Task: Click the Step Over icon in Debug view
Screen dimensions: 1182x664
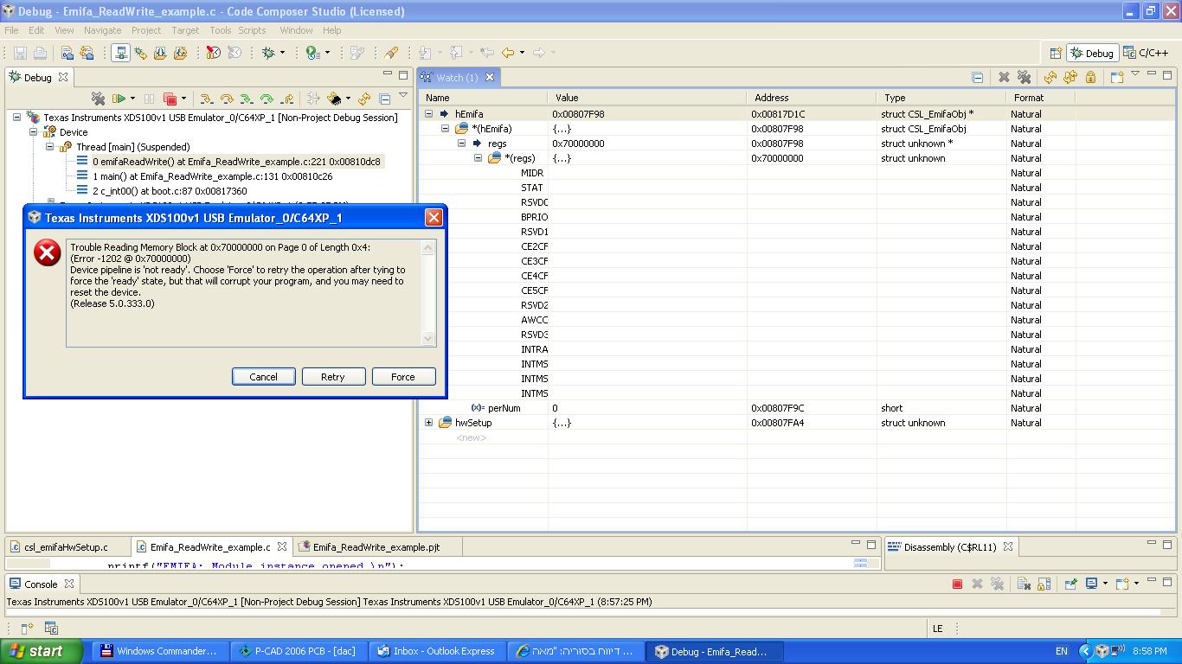Action: point(227,99)
